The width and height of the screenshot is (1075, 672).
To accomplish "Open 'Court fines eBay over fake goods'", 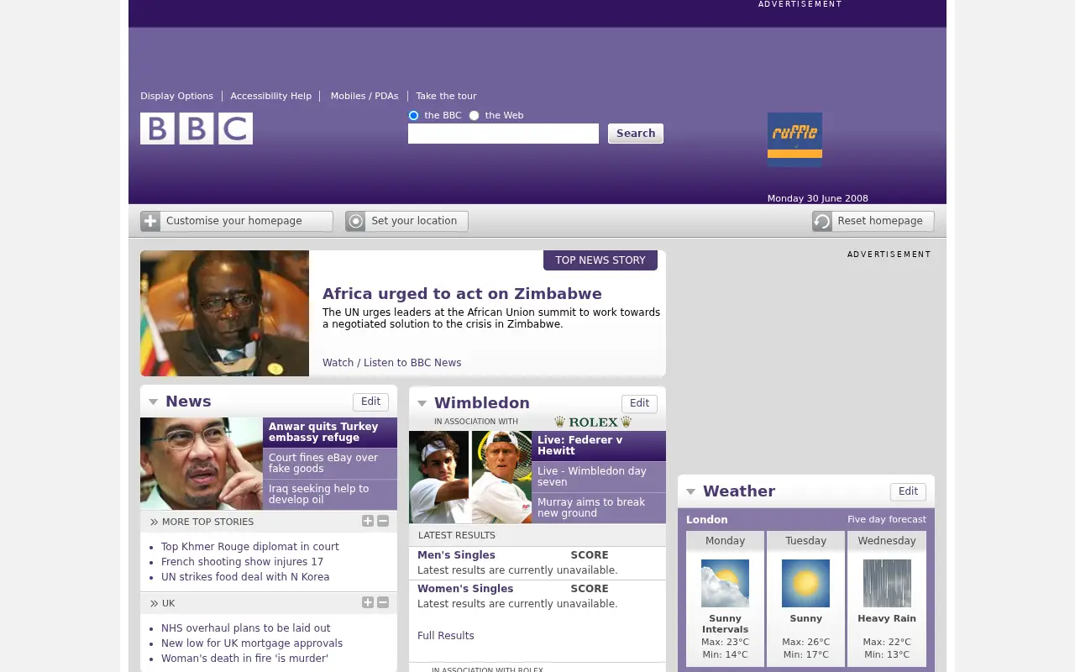I will click(323, 463).
